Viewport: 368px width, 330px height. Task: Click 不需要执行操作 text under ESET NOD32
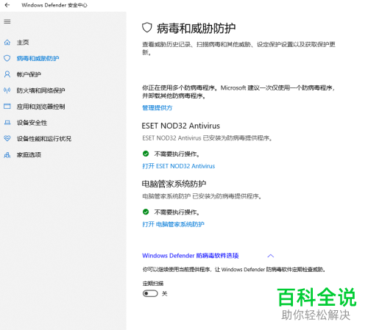(x=177, y=154)
